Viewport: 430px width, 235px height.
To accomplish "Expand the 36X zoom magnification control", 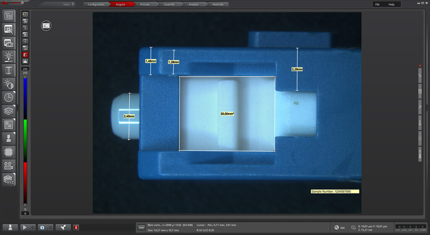I will point(340,227).
